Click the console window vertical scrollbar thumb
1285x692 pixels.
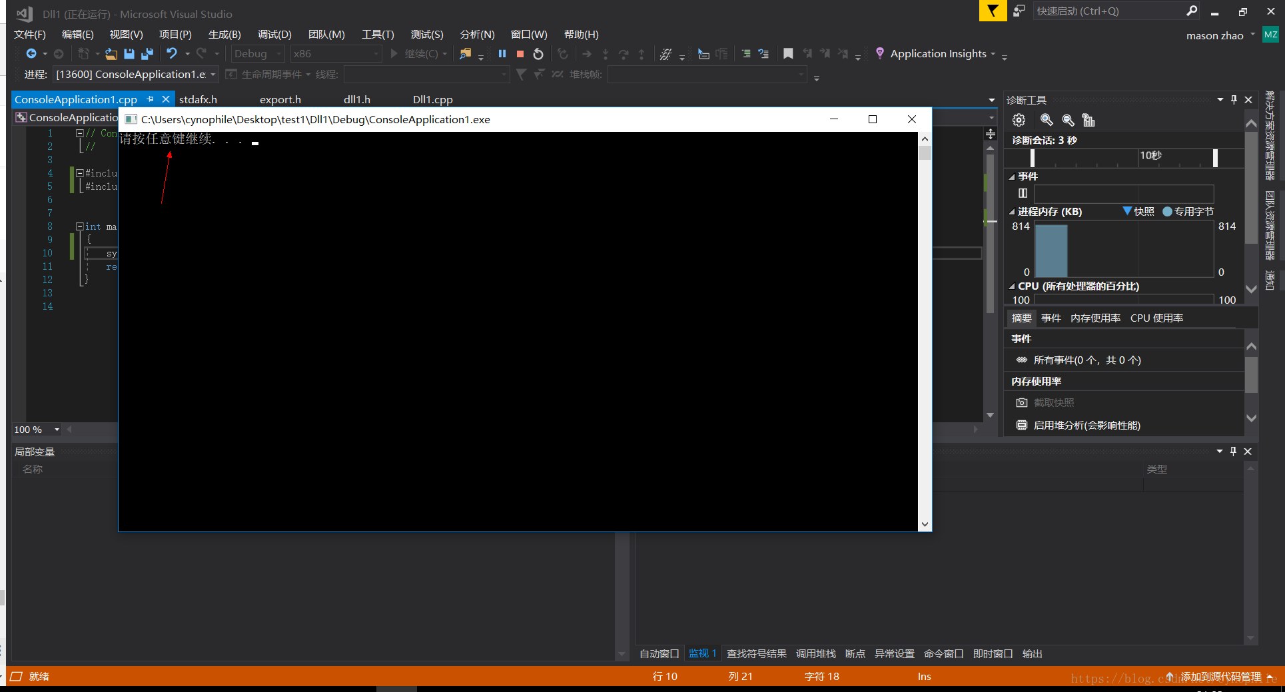[x=925, y=153]
